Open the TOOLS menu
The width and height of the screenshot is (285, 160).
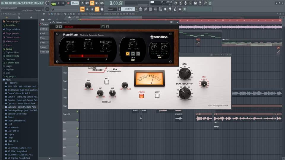pos(36,3)
